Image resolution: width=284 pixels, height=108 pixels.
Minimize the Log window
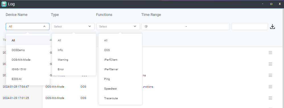click(x=263, y=4)
